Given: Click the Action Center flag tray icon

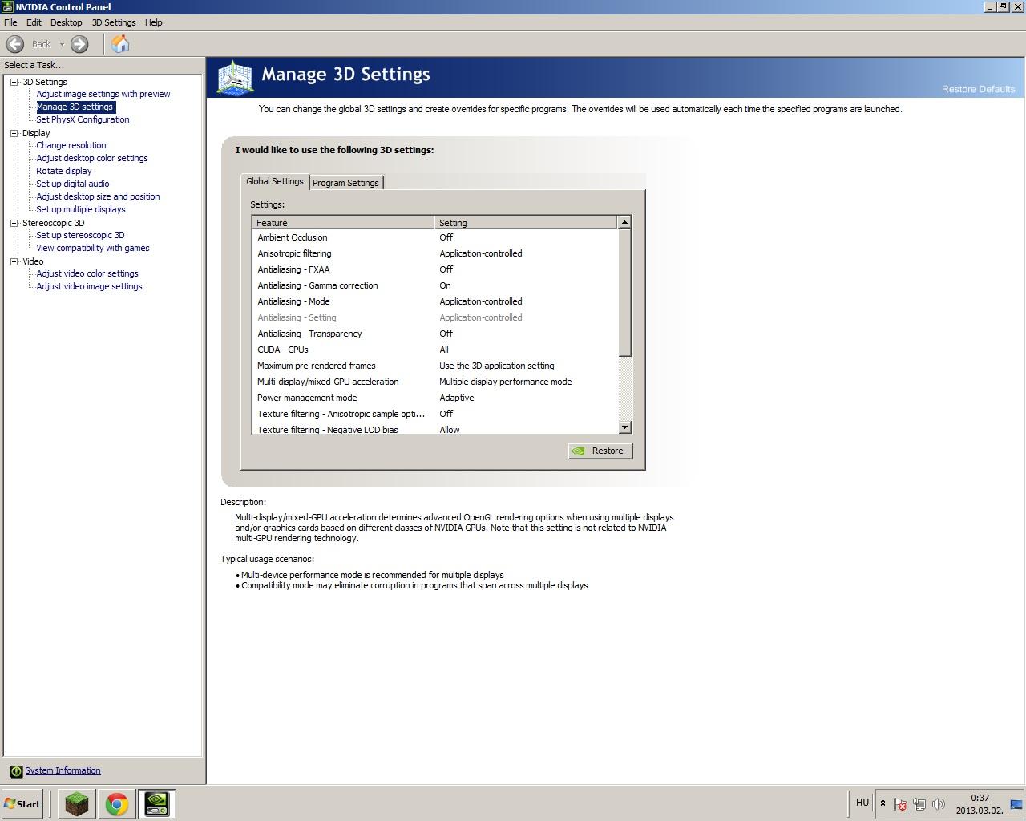Looking at the screenshot, I should pos(900,803).
